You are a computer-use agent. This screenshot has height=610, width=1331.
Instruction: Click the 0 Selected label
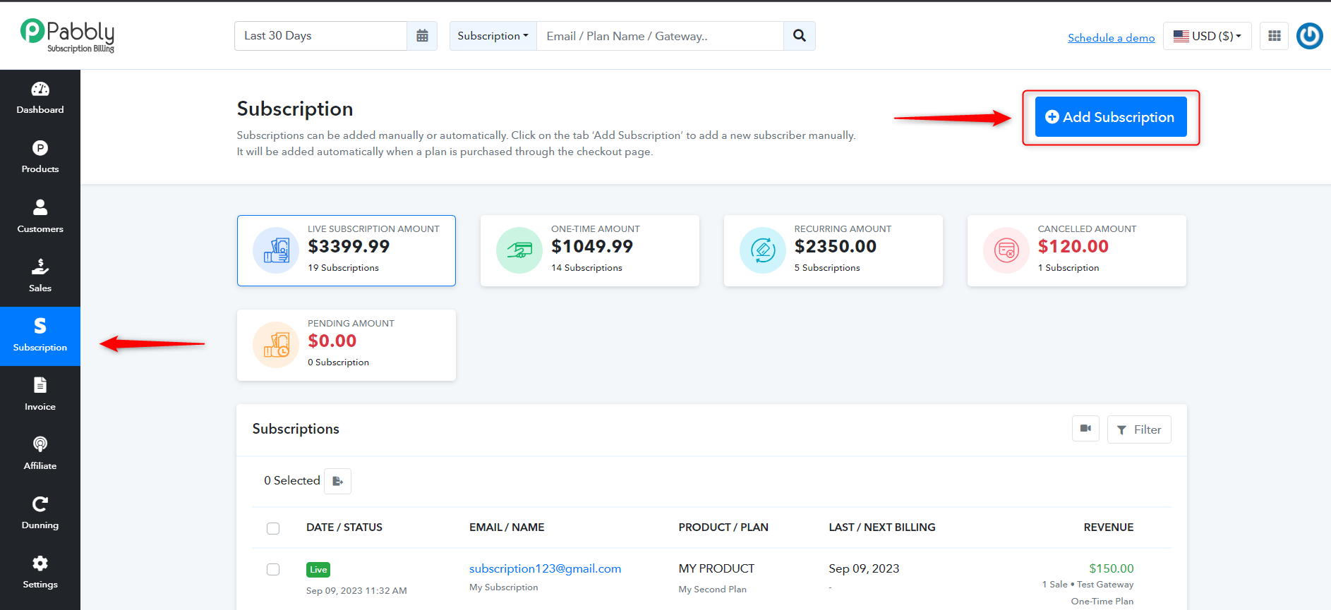(x=292, y=480)
